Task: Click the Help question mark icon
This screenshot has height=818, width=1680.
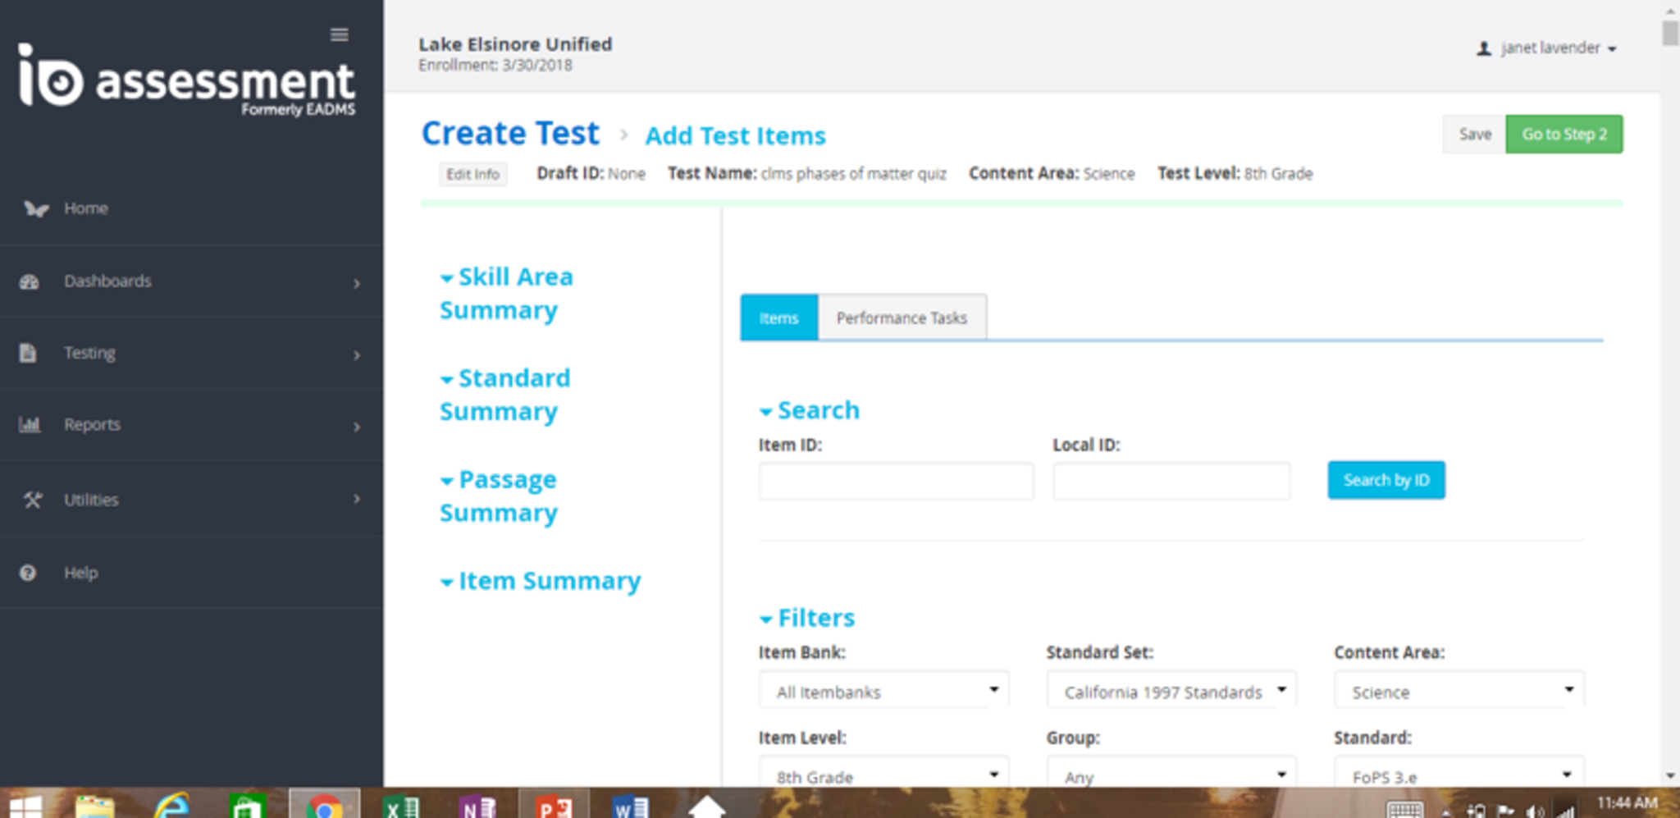Action: click(x=28, y=573)
